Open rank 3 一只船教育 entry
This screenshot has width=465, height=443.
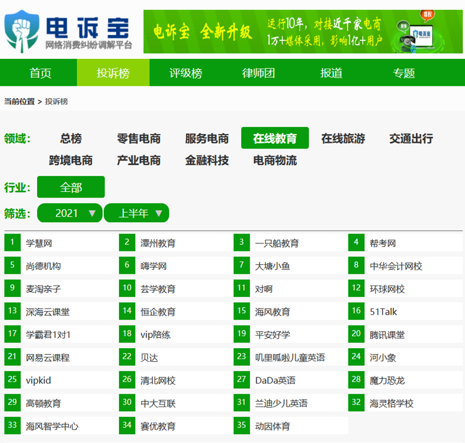point(291,242)
